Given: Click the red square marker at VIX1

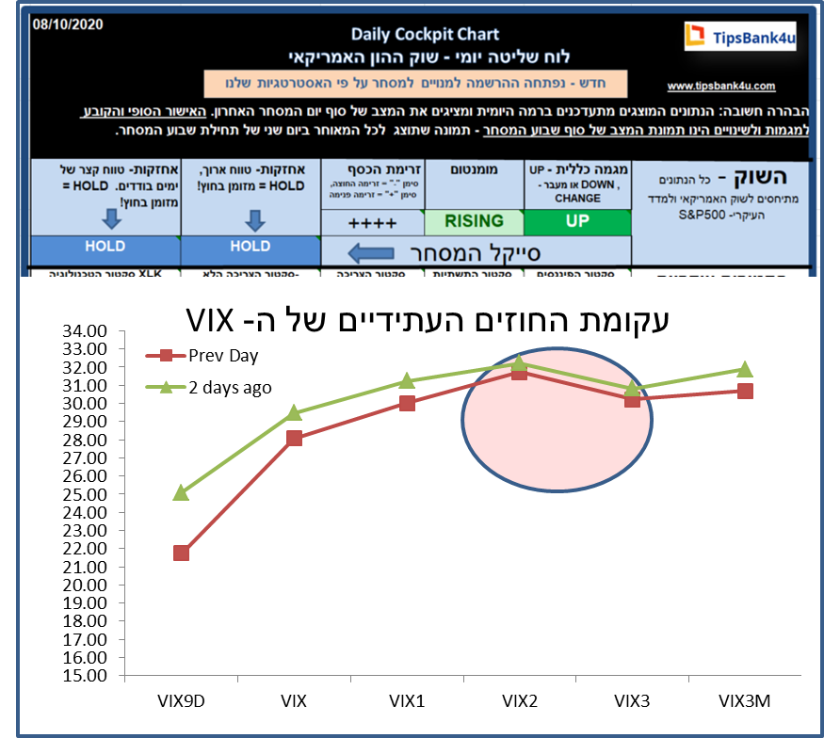Looking at the screenshot, I should 407,404.
